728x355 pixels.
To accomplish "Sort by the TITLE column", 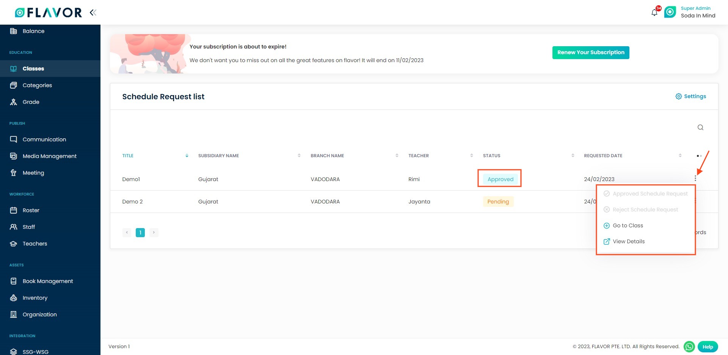I will coord(155,156).
